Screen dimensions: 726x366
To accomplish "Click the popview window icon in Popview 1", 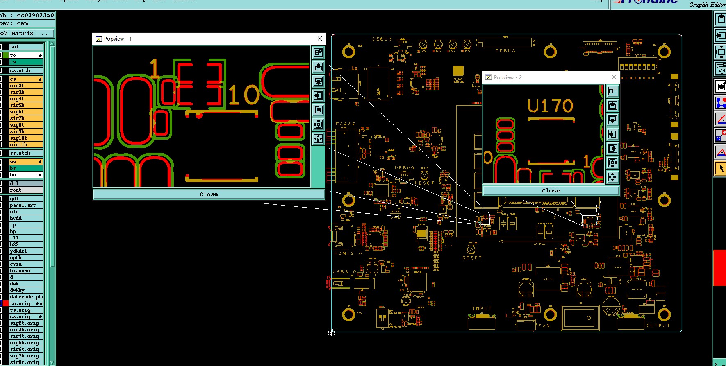I will tap(318, 52).
